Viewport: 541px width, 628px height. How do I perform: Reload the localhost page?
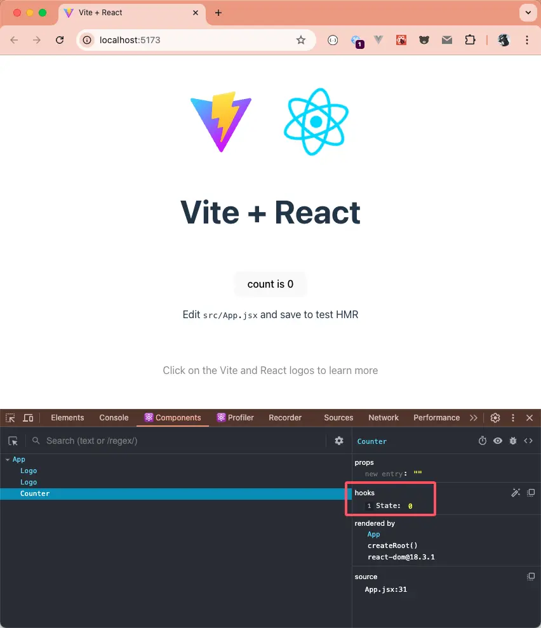tap(60, 40)
